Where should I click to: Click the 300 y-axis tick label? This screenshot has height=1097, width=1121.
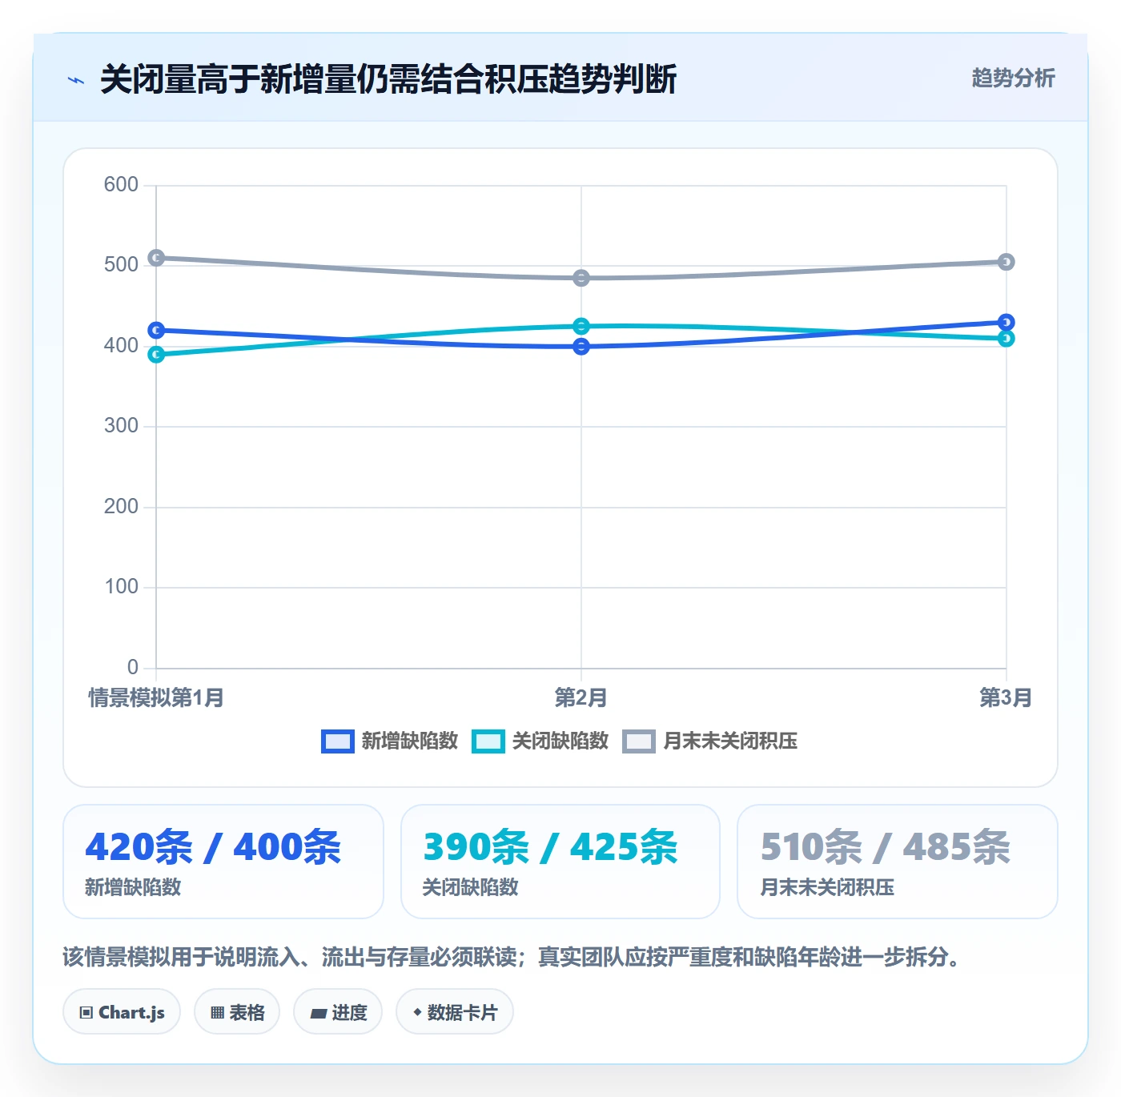121,426
